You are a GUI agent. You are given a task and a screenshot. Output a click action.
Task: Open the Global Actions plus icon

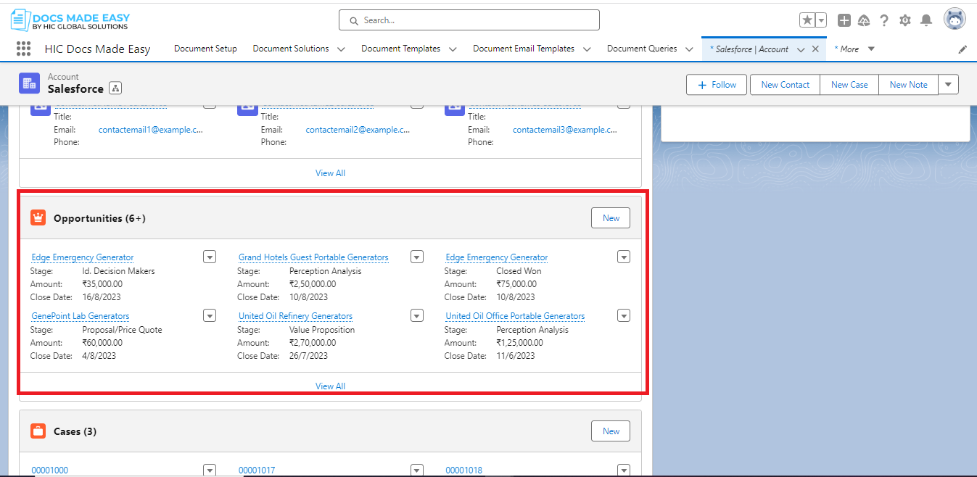pyautogui.click(x=844, y=20)
